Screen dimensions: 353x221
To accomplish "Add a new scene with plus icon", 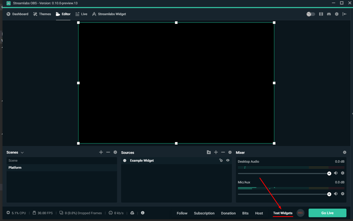I will click(x=101, y=152).
